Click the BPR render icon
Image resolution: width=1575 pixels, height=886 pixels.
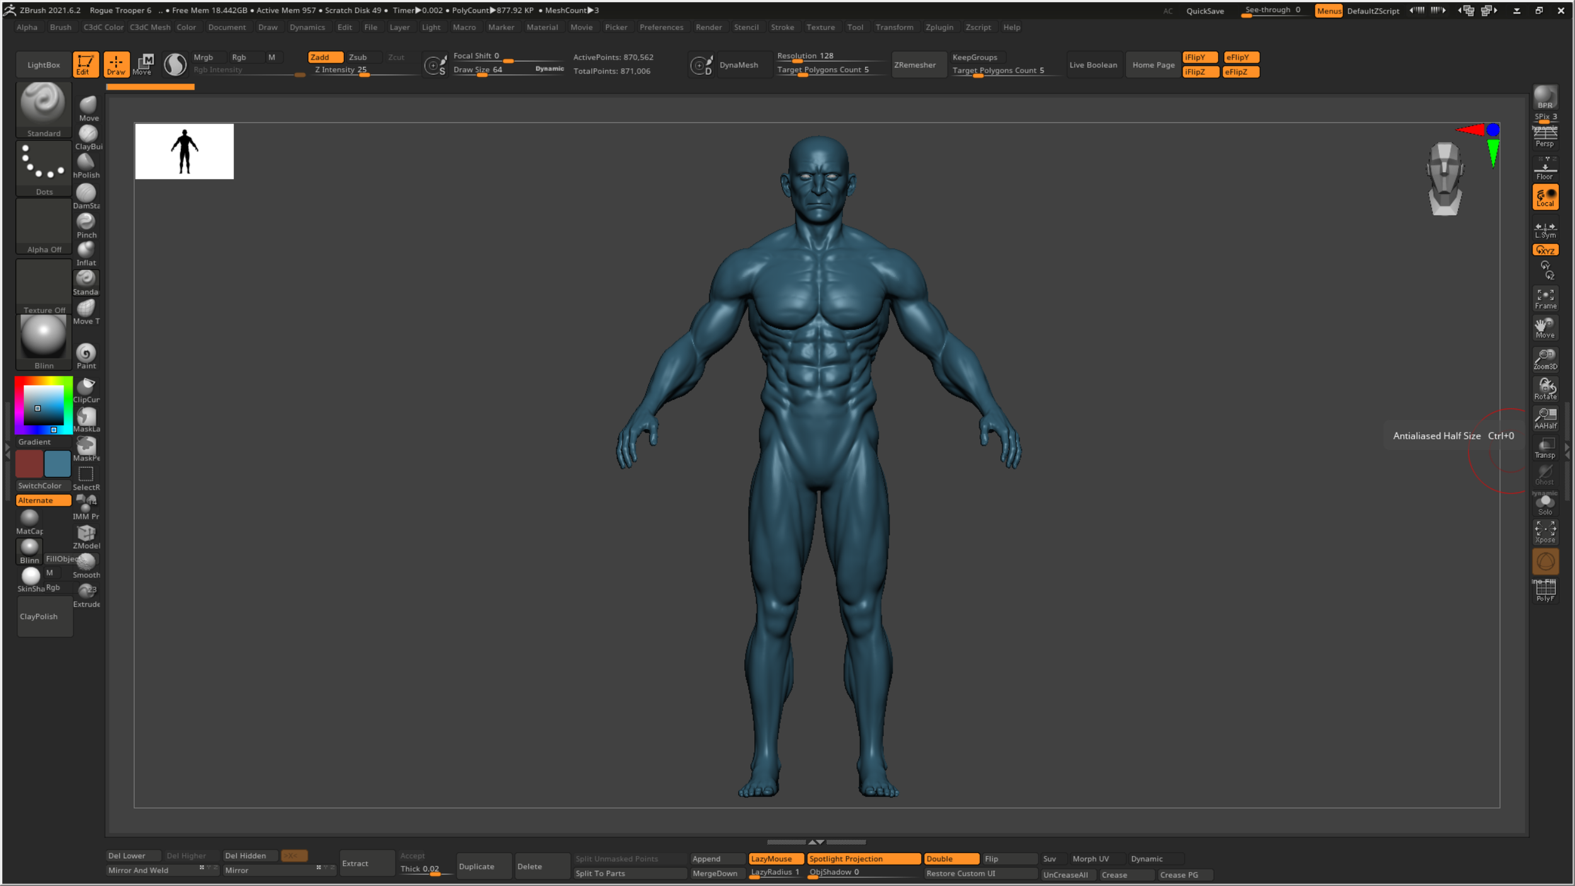click(1545, 98)
